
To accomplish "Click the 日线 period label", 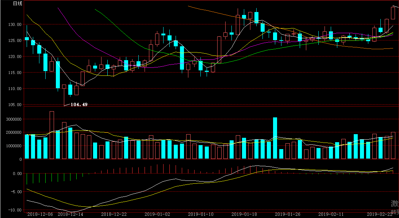I will point(18,4).
